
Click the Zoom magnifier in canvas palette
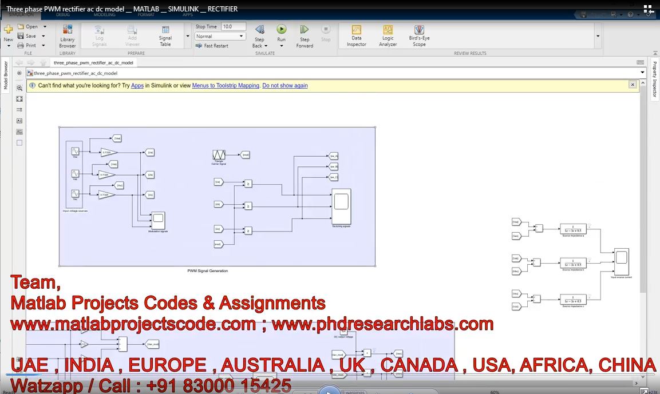pyautogui.click(x=19, y=88)
